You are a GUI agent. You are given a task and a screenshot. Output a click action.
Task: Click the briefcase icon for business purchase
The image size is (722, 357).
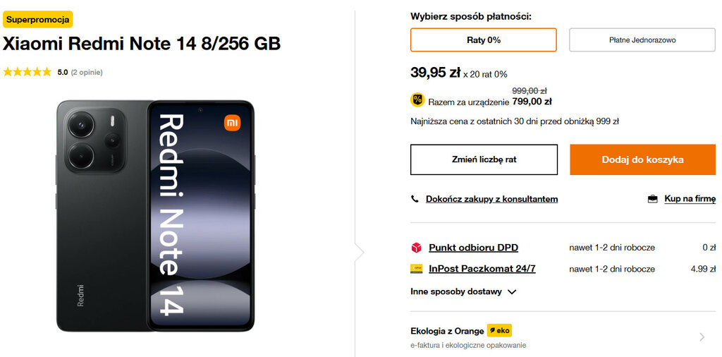(652, 199)
